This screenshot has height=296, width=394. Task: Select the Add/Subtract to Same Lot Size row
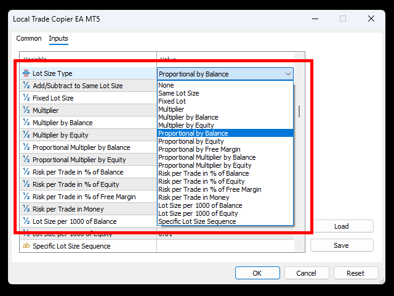88,86
